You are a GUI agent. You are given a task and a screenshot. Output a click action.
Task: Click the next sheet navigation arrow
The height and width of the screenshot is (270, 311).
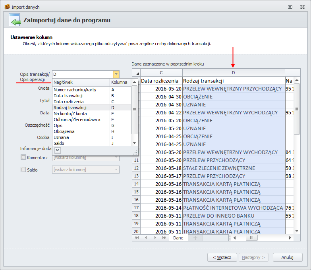tap(155, 238)
